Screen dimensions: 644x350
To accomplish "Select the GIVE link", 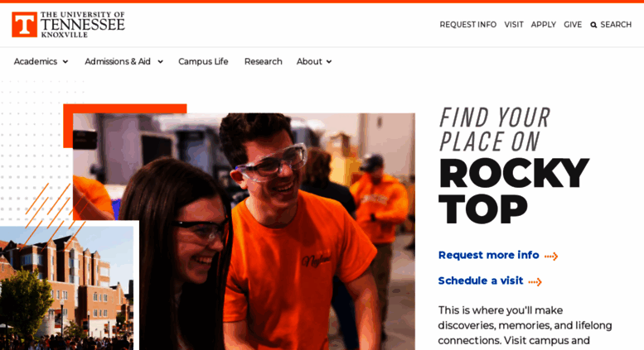I will [573, 25].
